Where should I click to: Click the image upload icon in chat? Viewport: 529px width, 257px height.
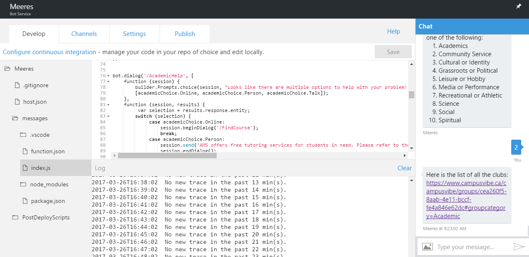[x=427, y=247]
